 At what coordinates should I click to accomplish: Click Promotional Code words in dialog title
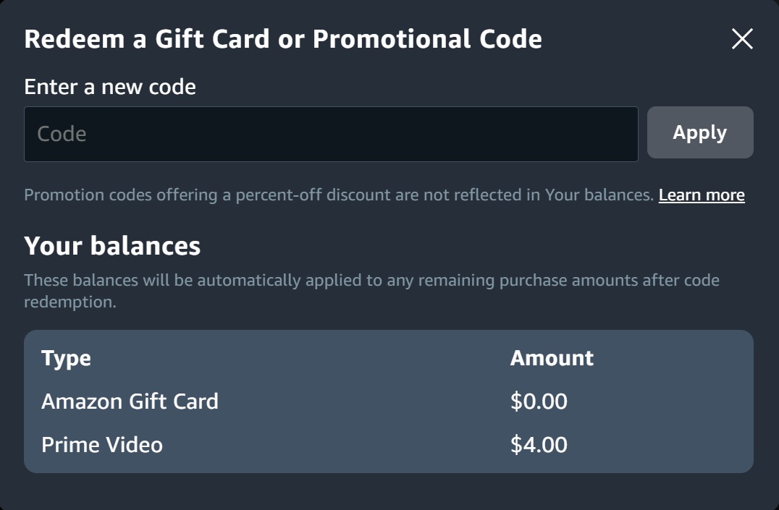coord(427,39)
